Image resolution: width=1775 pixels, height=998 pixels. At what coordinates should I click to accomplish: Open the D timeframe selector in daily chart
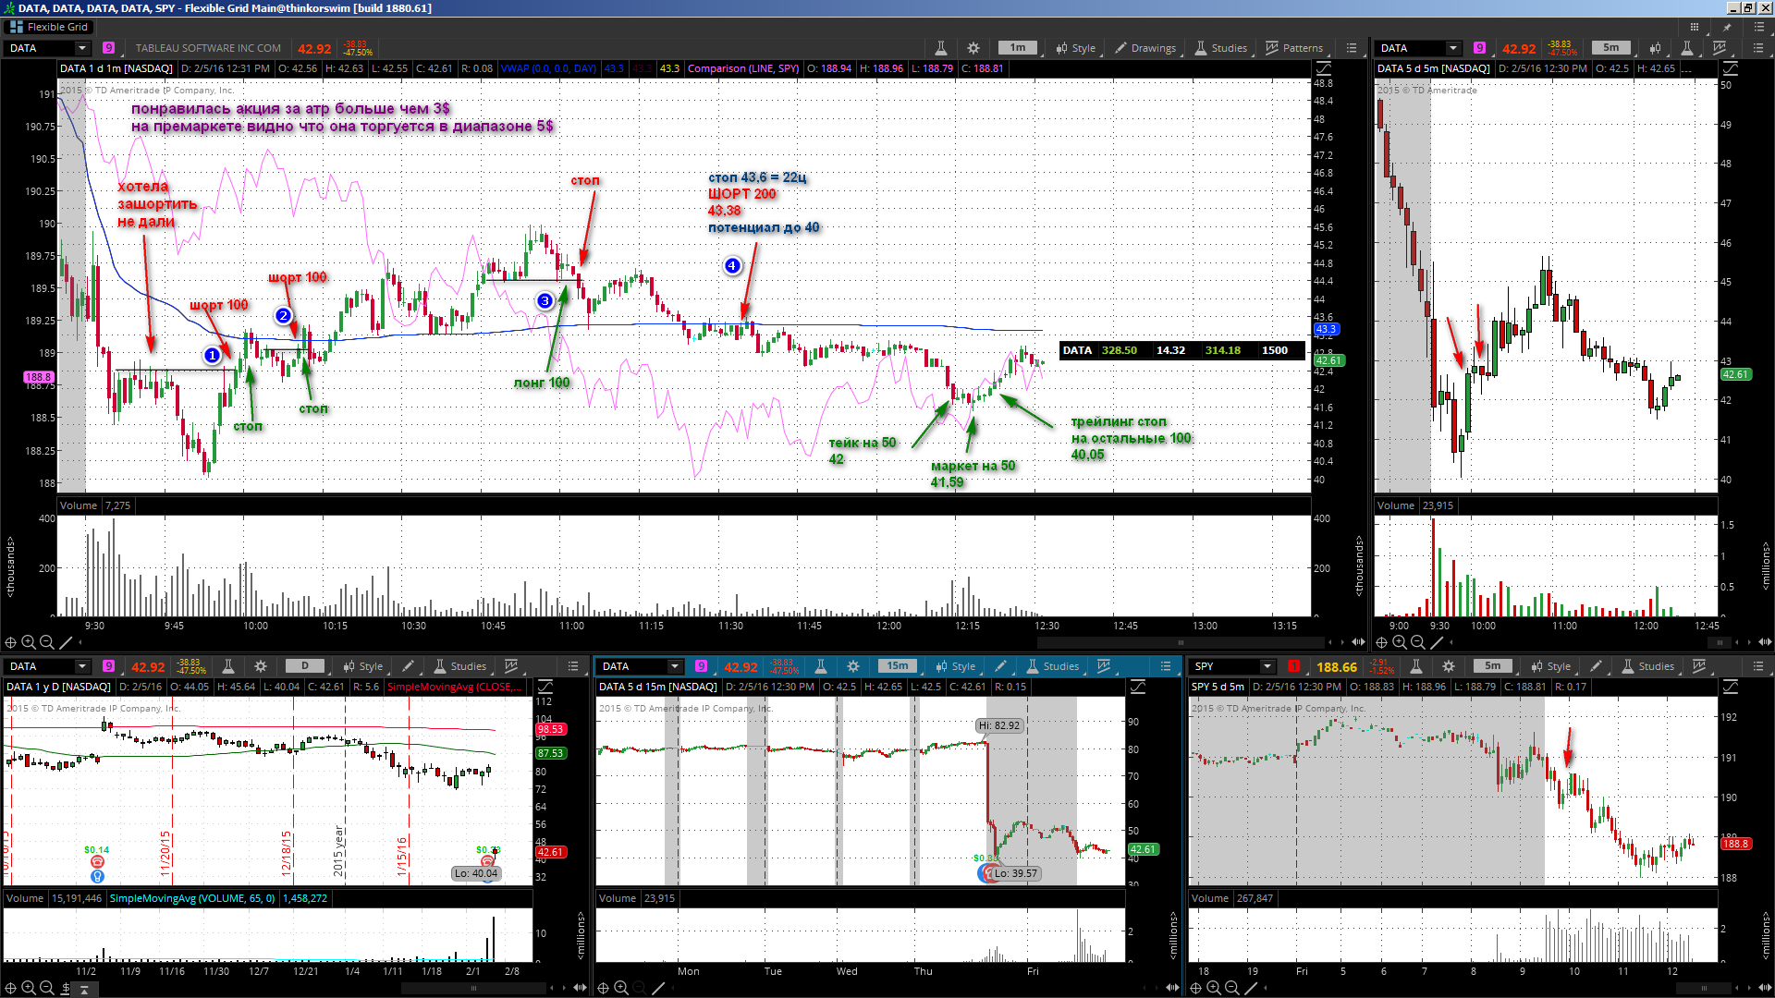[x=305, y=666]
